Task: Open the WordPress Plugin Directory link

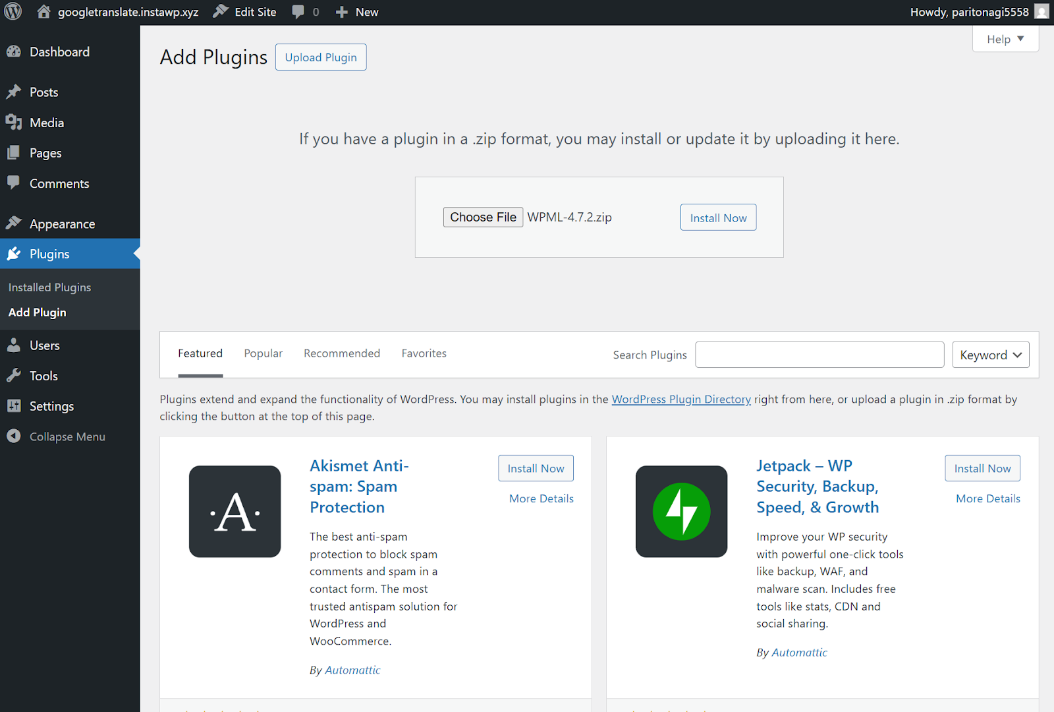Action: click(681, 399)
